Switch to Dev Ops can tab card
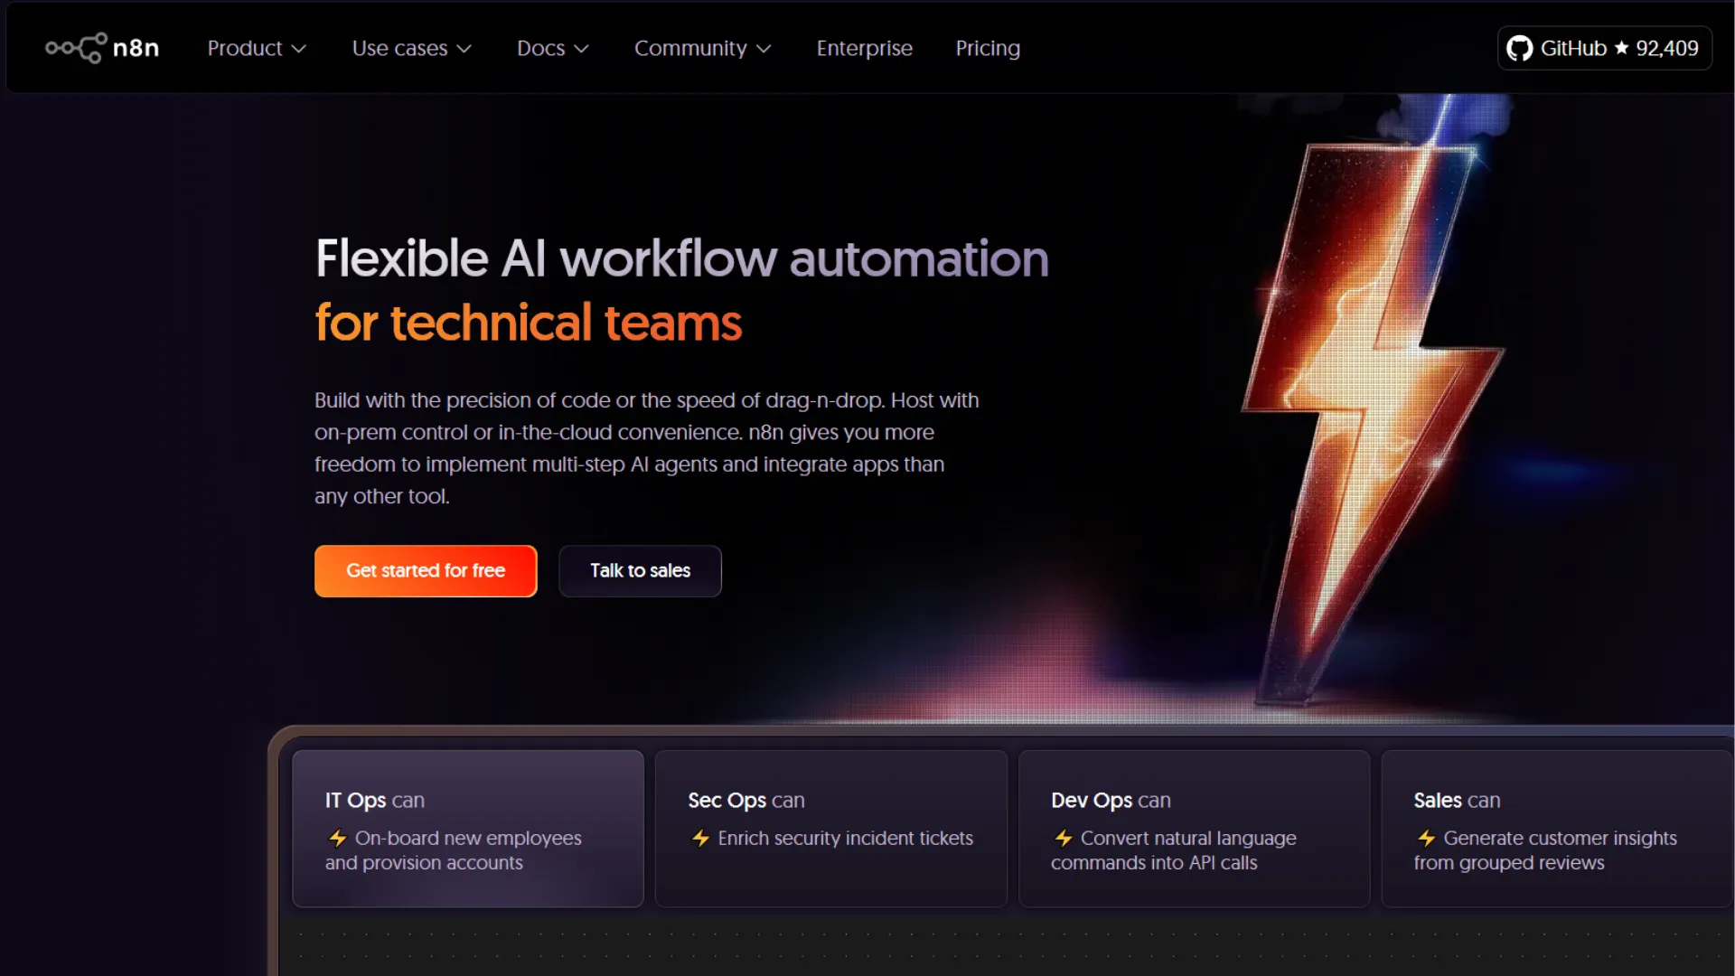Viewport: 1735px width, 976px height. pyautogui.click(x=1194, y=828)
